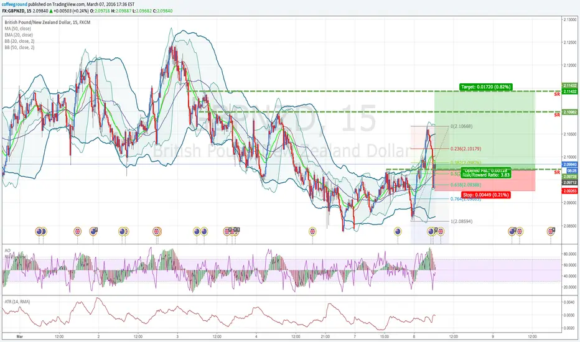The width and height of the screenshot is (580, 342).
Task: Click green up-arrow beside +0.00503 change
Action: 51,11
